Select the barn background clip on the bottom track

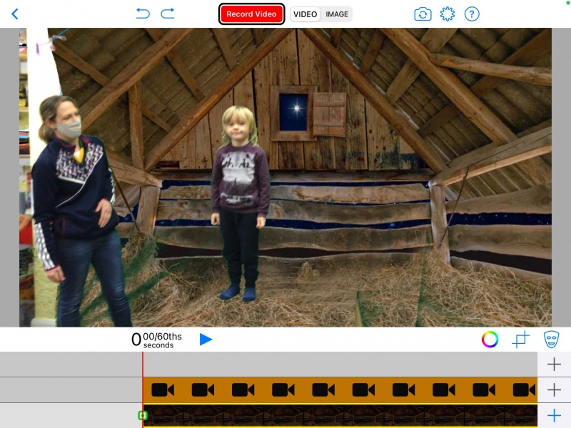click(x=340, y=415)
